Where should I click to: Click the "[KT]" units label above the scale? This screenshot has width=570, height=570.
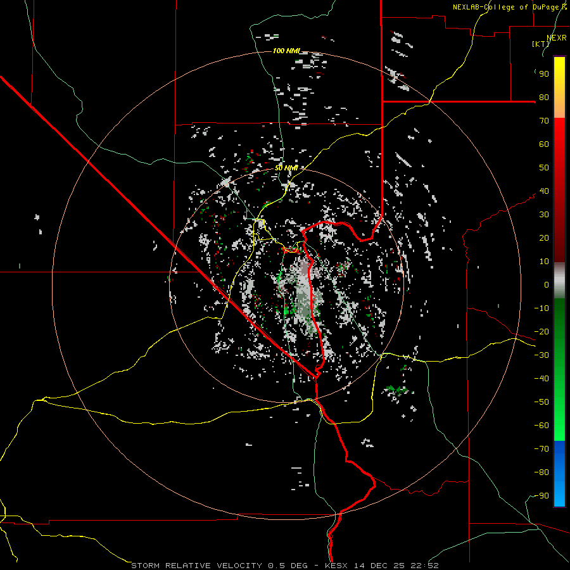click(x=541, y=44)
